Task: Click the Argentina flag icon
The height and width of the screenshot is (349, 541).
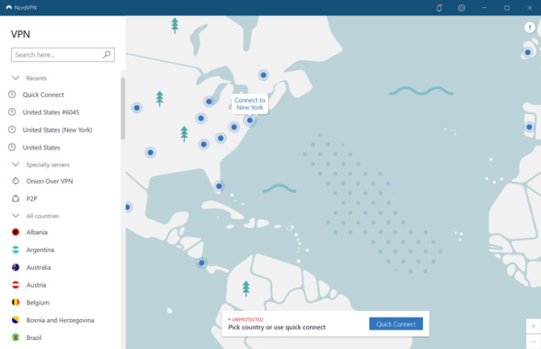Action: point(15,250)
